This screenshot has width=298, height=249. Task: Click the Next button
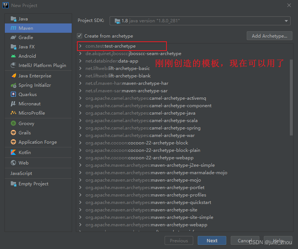tap(212, 240)
